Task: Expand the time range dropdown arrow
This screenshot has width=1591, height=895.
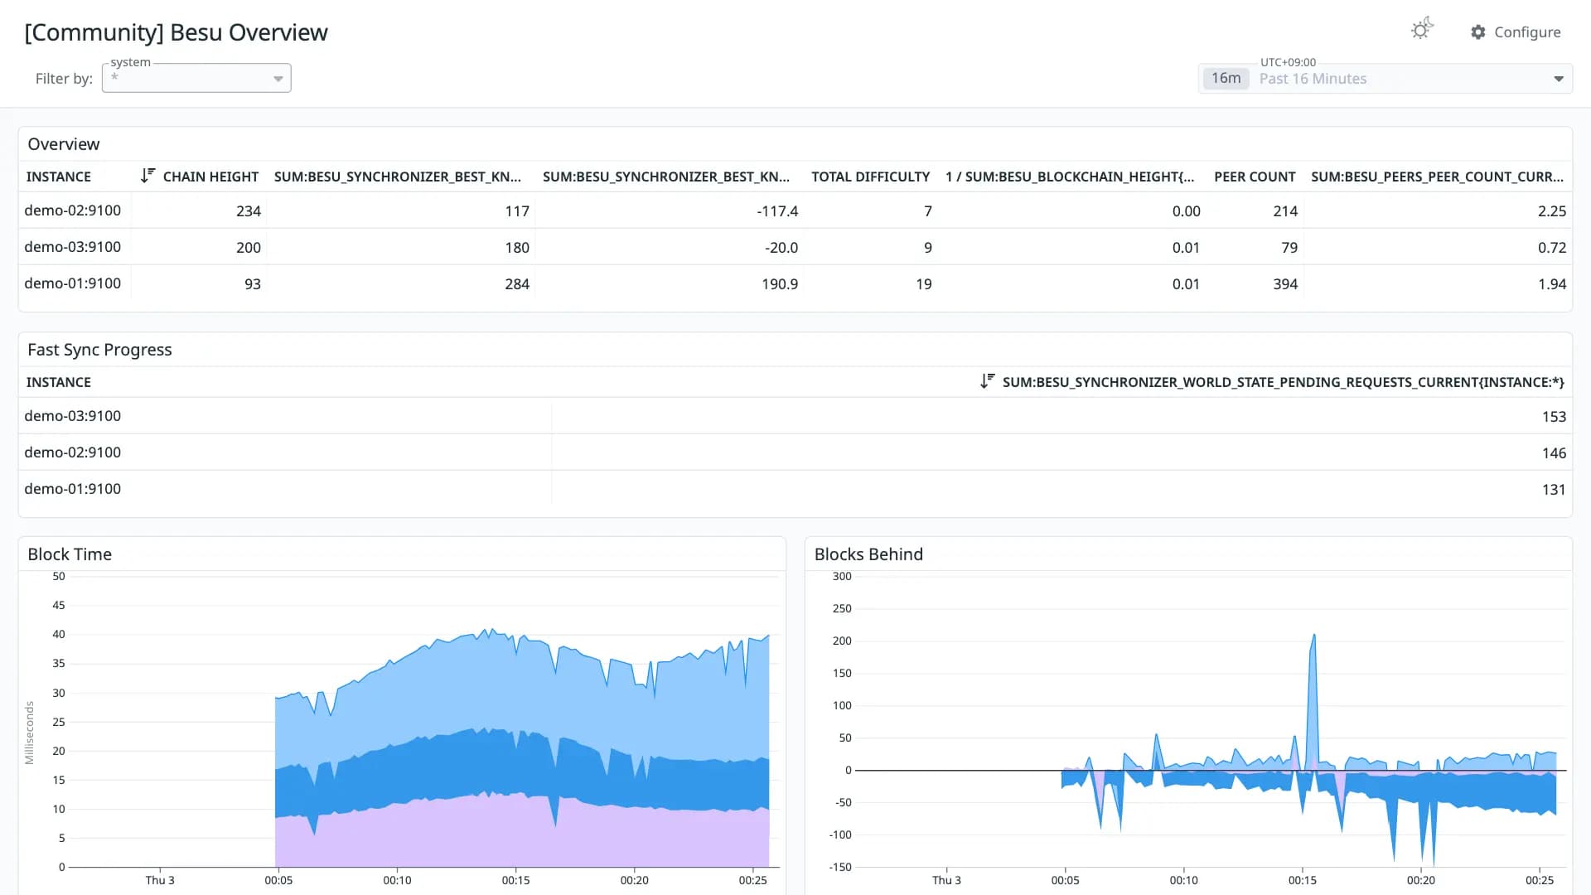Action: pos(1559,79)
